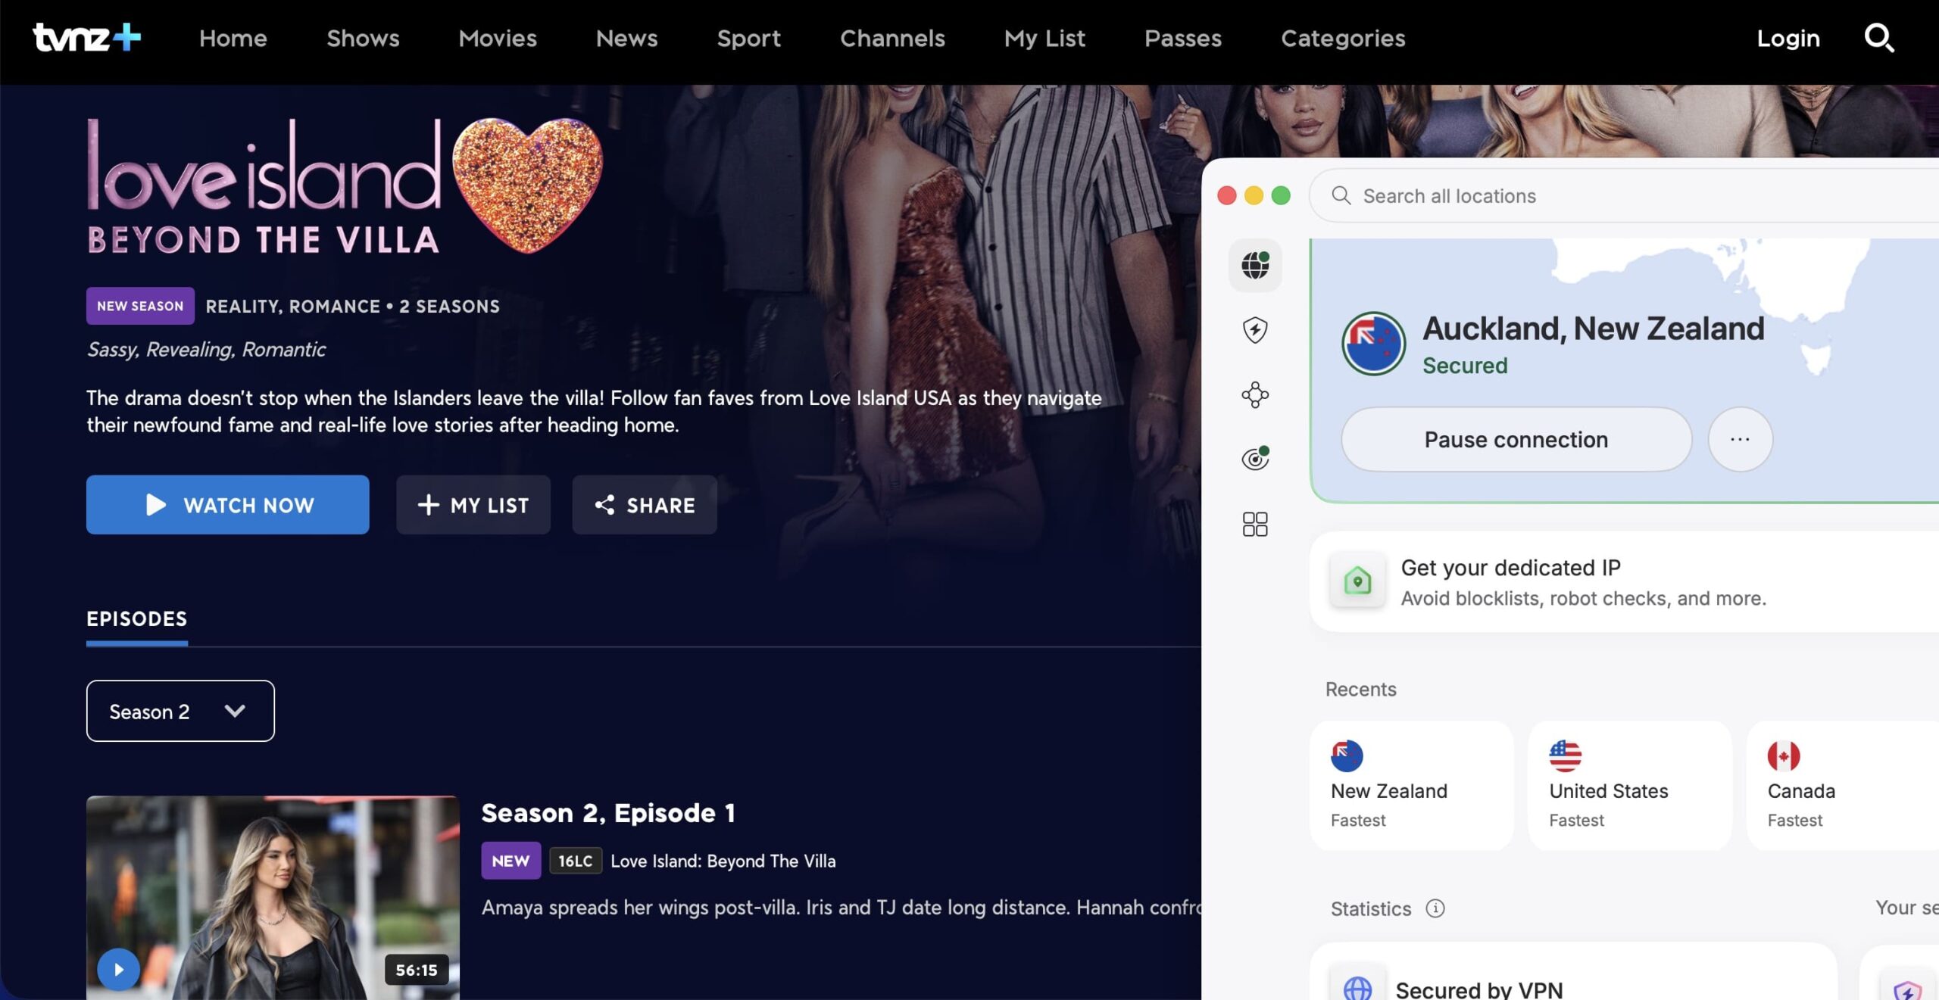Add show with + My List button
Image resolution: width=1939 pixels, height=1000 pixels.
473,505
